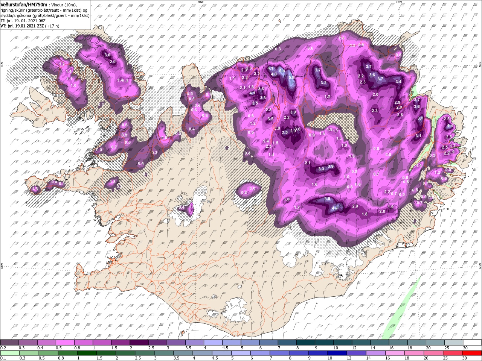
Task: Click the lavender 4 swatch in upper legend row
Action: 213,343
